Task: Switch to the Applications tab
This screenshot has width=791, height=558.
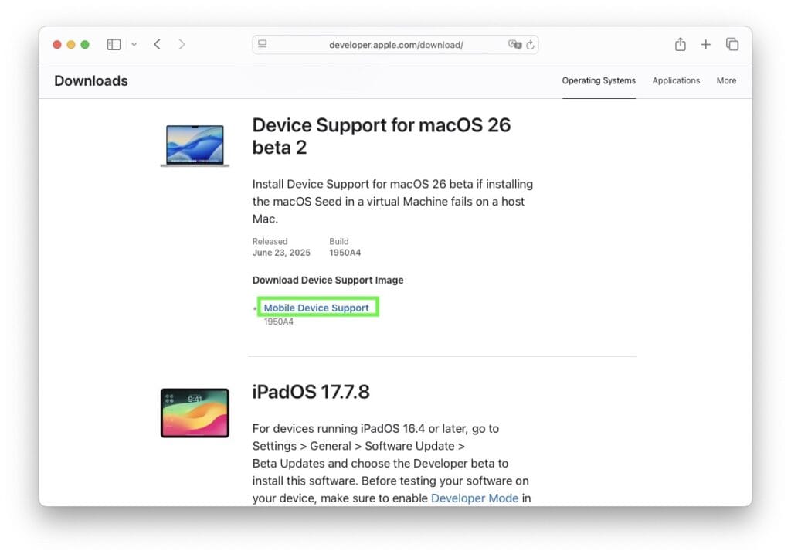Action: pyautogui.click(x=676, y=80)
